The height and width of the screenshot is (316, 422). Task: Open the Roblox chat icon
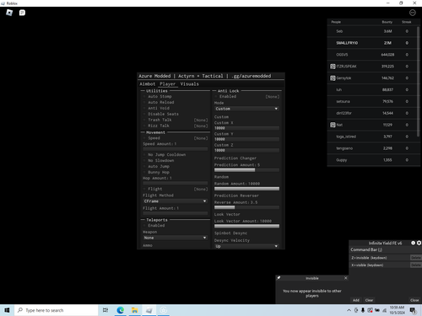click(22, 13)
